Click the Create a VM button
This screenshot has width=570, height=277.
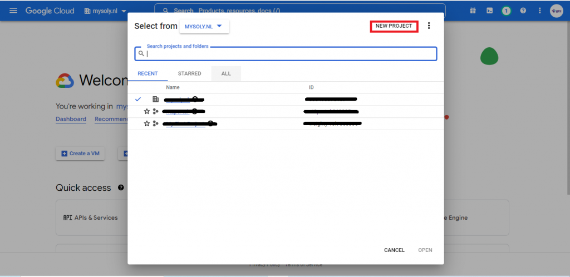(80, 154)
